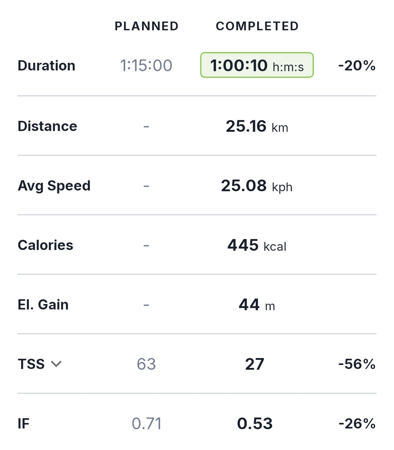Edit the completed TSS value 27
Screen dimensions: 394x450
(x=255, y=364)
